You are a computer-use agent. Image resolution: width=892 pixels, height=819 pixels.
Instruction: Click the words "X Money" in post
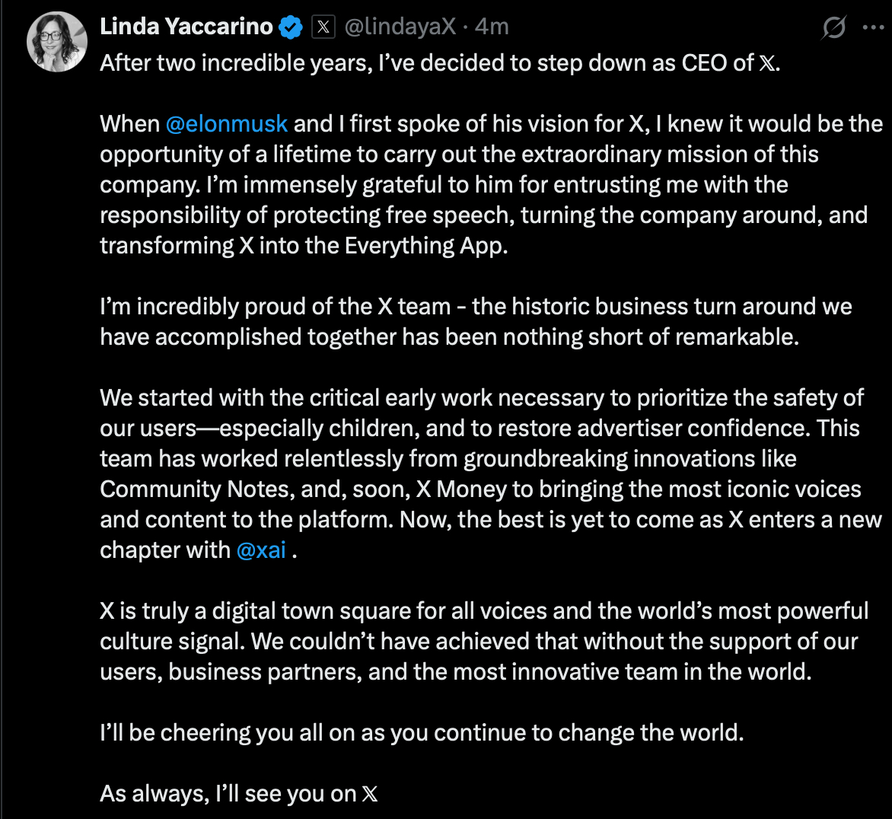(x=460, y=489)
